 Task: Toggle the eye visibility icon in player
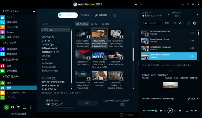[196, 110]
